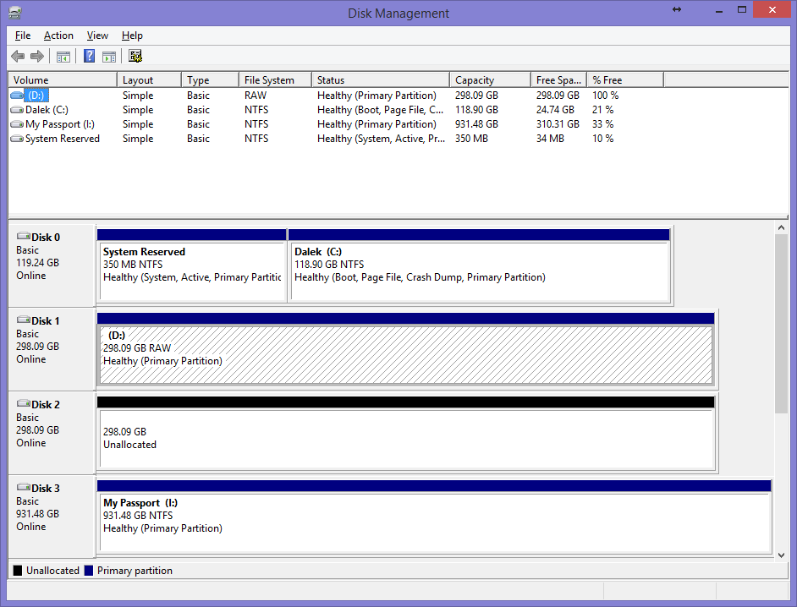Click the disk settings toolbar icon
Viewport: 797px width, 607px height.
pos(135,56)
